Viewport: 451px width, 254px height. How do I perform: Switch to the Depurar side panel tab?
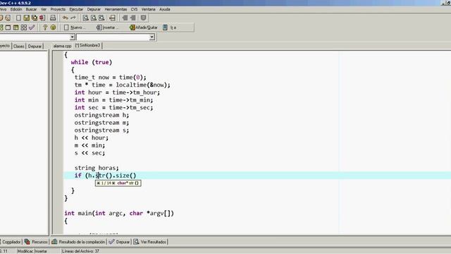click(35, 46)
